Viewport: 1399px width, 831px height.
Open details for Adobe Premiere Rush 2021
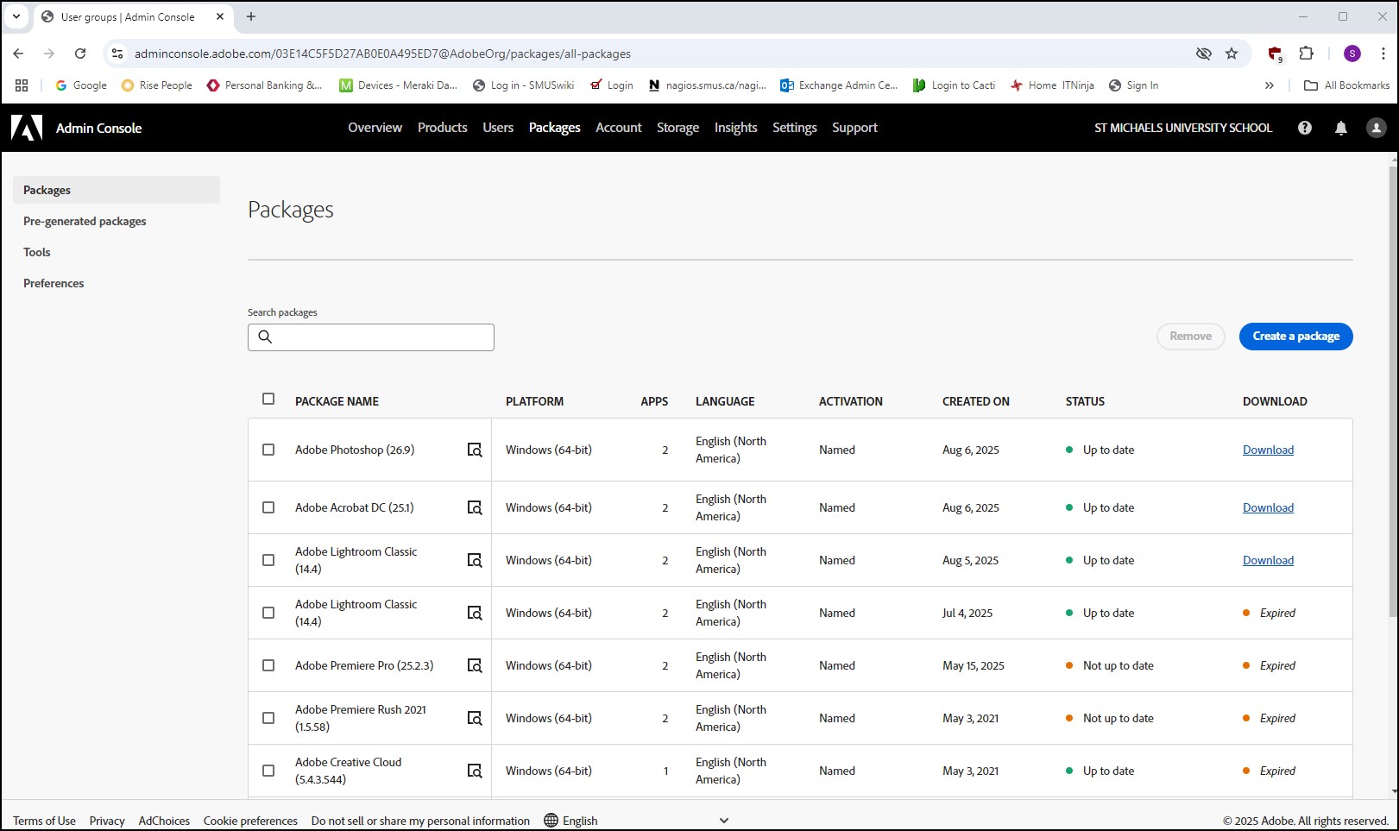(475, 718)
